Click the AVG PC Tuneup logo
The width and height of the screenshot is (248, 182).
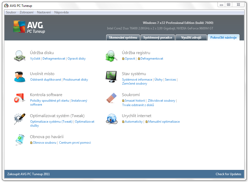(29, 27)
